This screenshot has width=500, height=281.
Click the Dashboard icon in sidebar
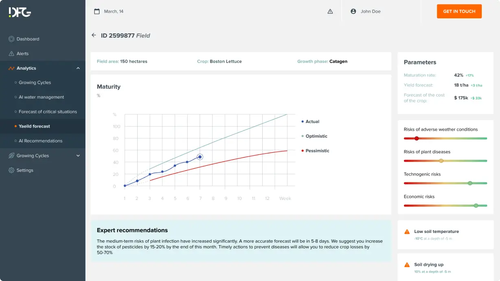tap(11, 39)
